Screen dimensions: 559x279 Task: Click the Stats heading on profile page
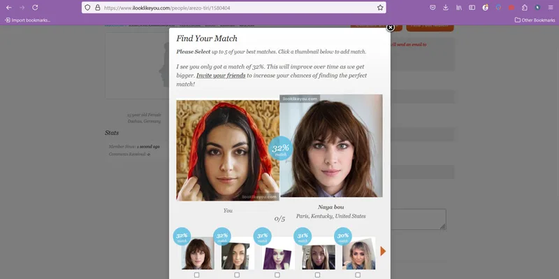pyautogui.click(x=112, y=133)
